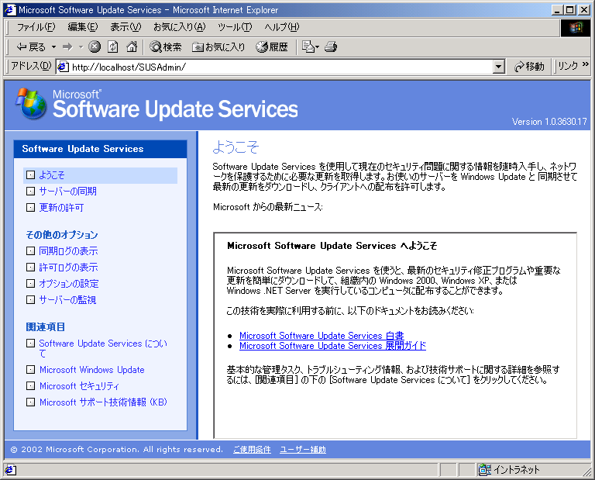Open Microsoft セキュリティ sidebar link
This screenshot has height=480, width=595.
[79, 386]
